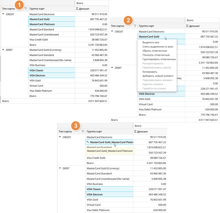Click the orange step badge numbered 3
220x213 pixels.
point(75,126)
